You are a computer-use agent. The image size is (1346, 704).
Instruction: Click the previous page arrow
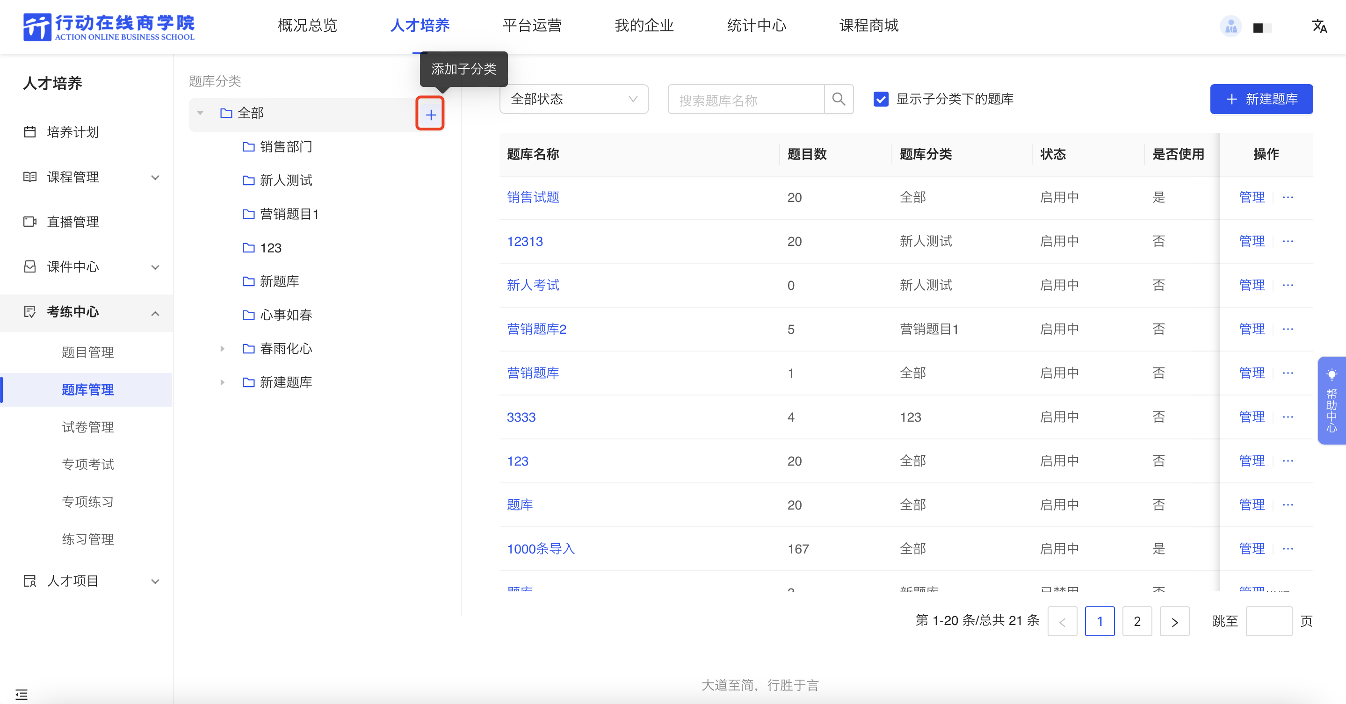(1062, 621)
